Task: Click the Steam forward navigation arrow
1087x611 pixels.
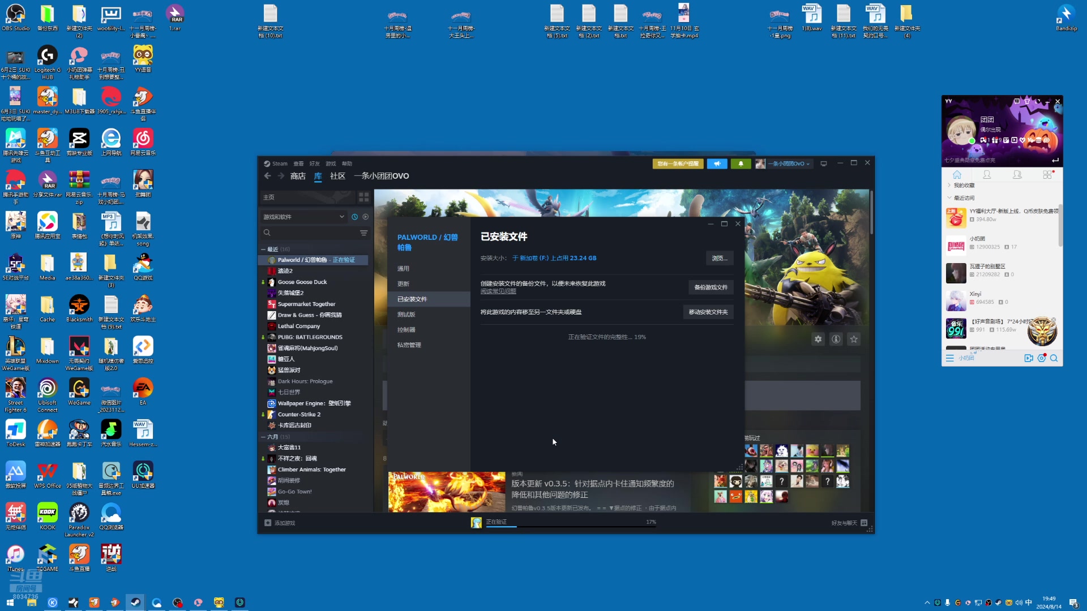Action: [281, 176]
